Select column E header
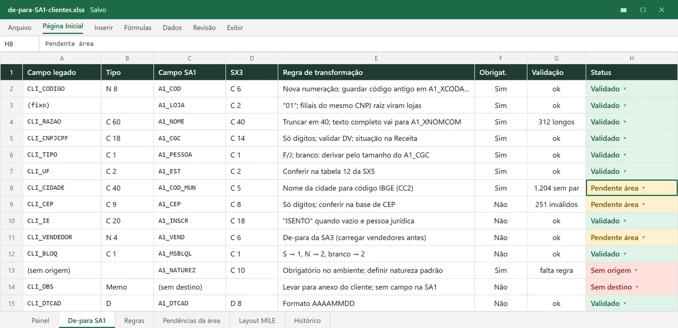Image resolution: width=678 pixels, height=328 pixels. pyautogui.click(x=376, y=58)
